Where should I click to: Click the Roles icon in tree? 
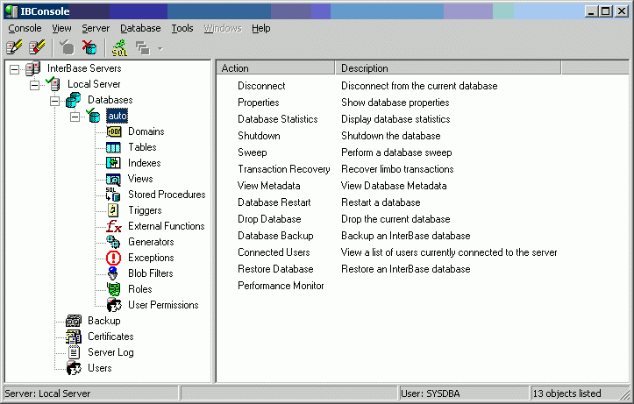point(114,289)
